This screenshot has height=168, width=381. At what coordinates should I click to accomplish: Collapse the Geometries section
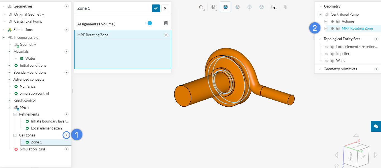(x=4, y=6)
